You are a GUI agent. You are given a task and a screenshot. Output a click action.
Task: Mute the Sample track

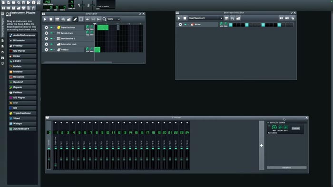click(51, 33)
